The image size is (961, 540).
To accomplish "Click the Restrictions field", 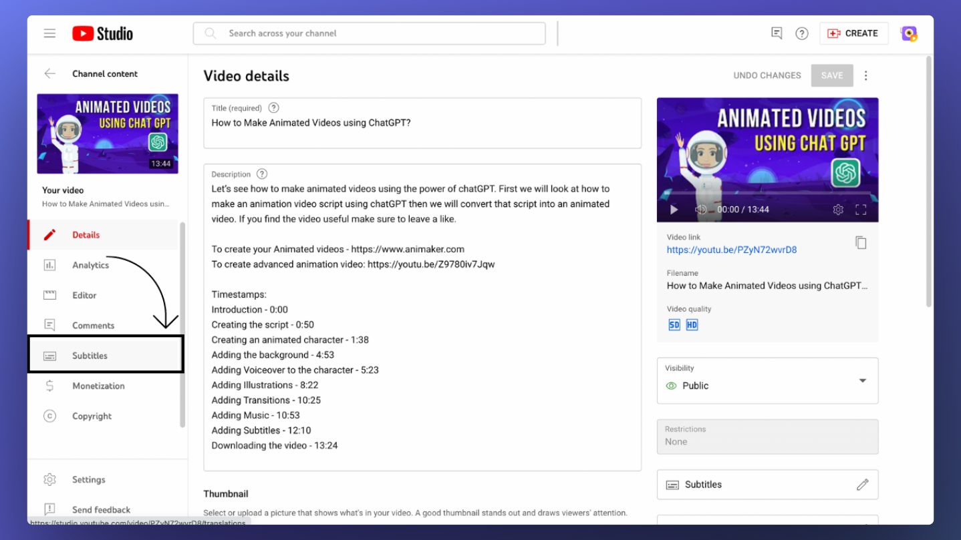I will (767, 437).
